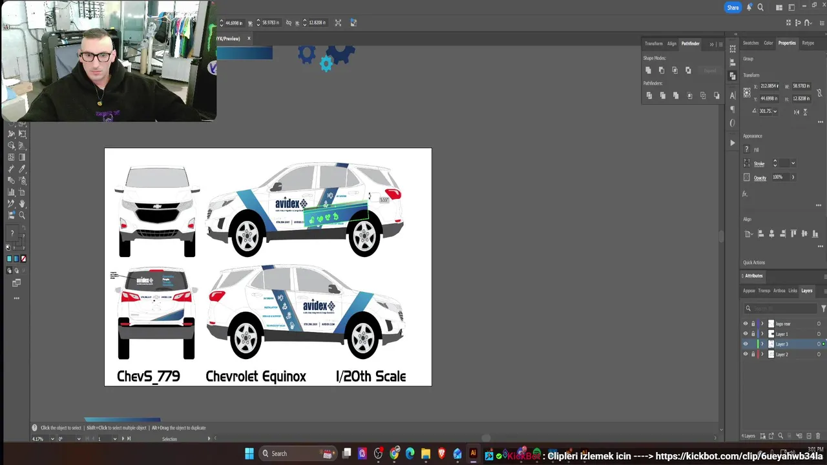827x465 pixels.
Task: Show more Transform options ellipsis
Action: point(821,121)
